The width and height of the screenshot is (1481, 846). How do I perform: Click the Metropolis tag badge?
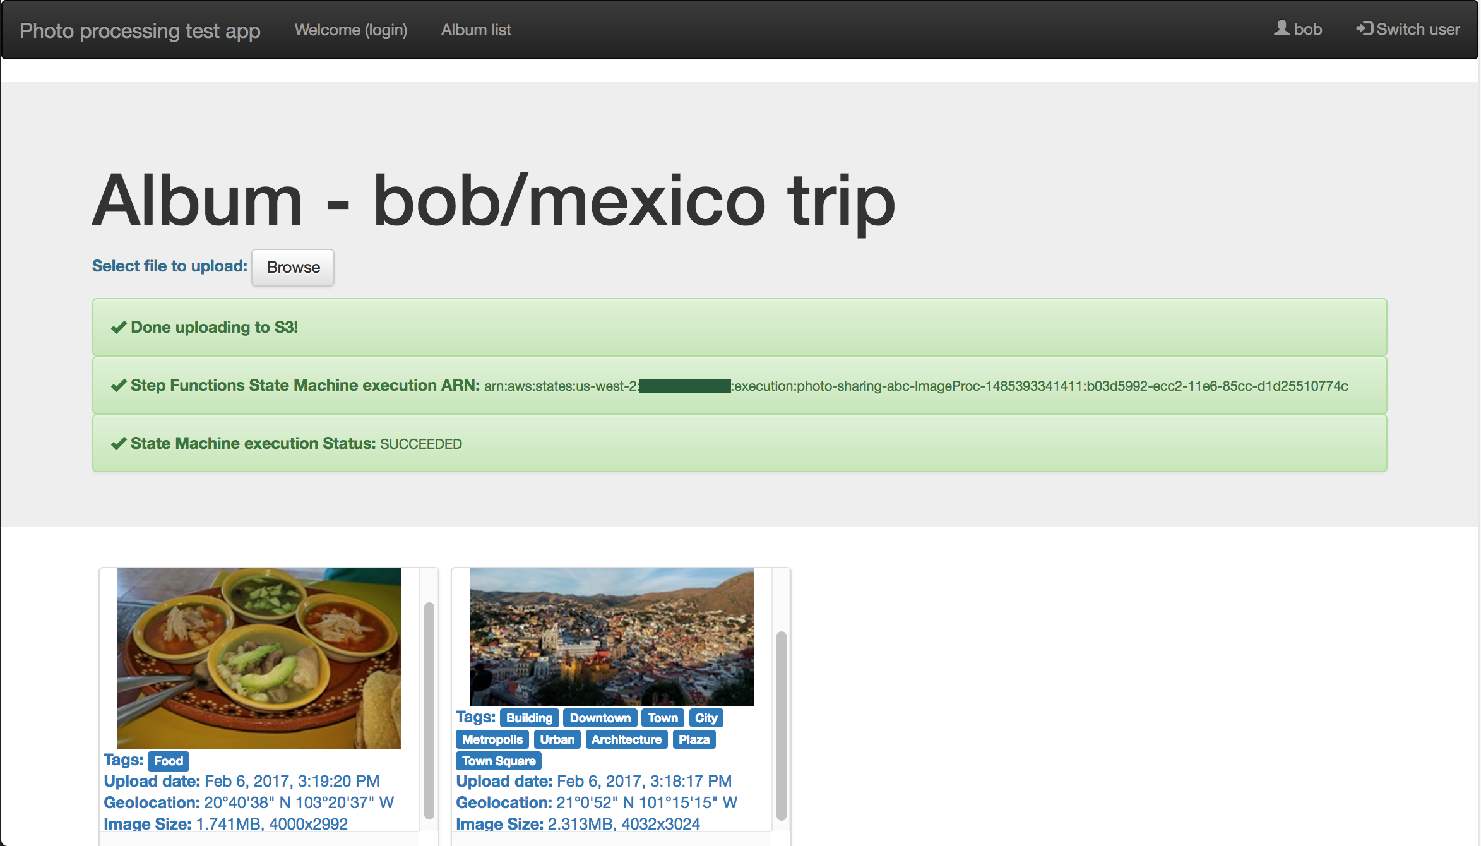pos(492,739)
